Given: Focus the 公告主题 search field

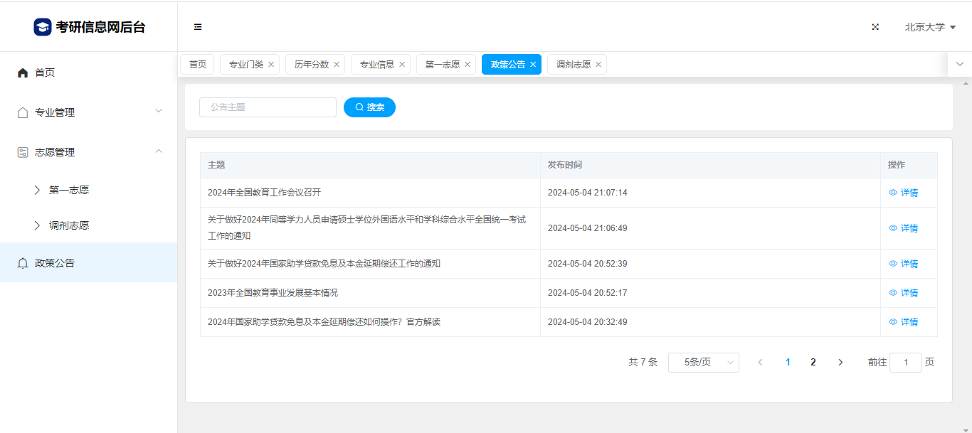Looking at the screenshot, I should tap(268, 107).
